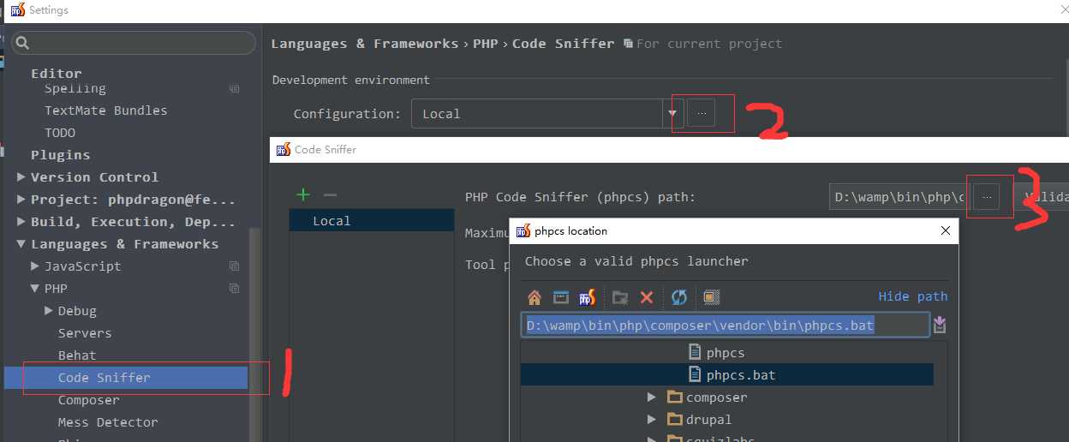1069x442 pixels.
Task: Collapse the PHP node
Action: [x=35, y=289]
